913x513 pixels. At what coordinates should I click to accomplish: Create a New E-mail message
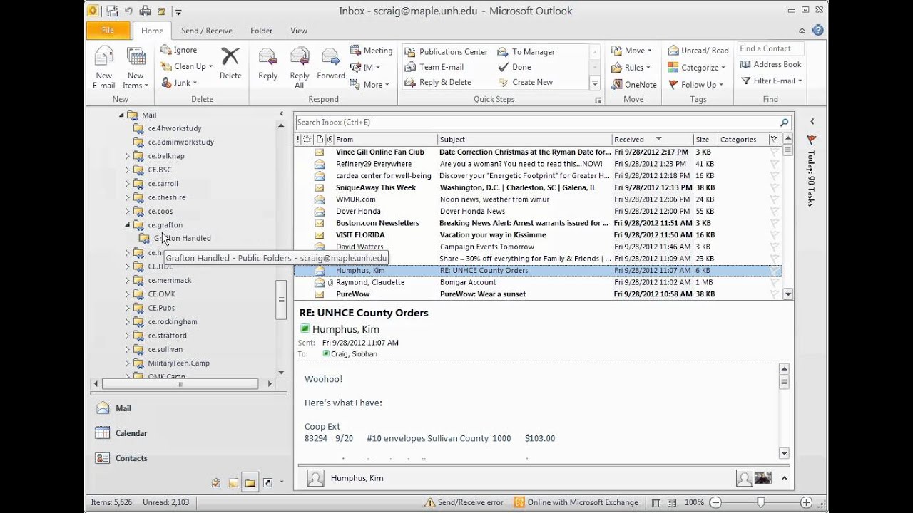(104, 68)
